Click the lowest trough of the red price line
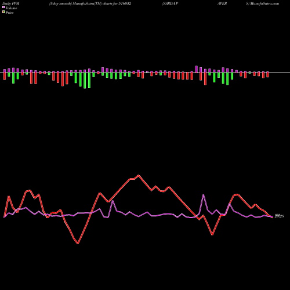Viewport: 290px width, 290px height. click(x=78, y=243)
